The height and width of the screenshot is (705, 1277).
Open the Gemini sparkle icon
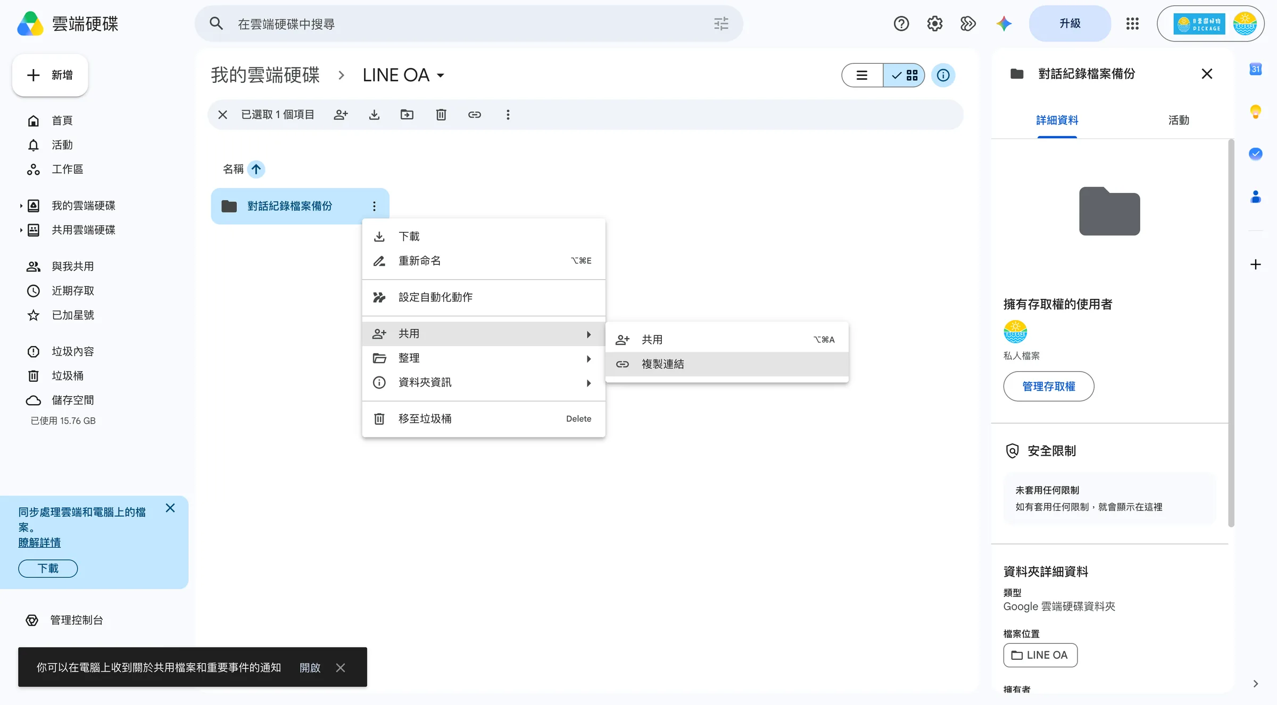tap(1004, 23)
